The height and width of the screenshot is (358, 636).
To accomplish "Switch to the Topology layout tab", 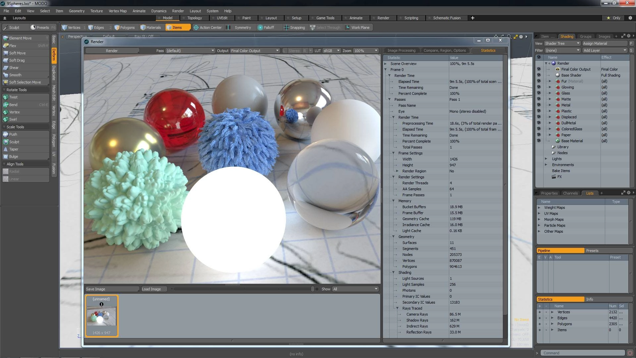I will click(194, 18).
